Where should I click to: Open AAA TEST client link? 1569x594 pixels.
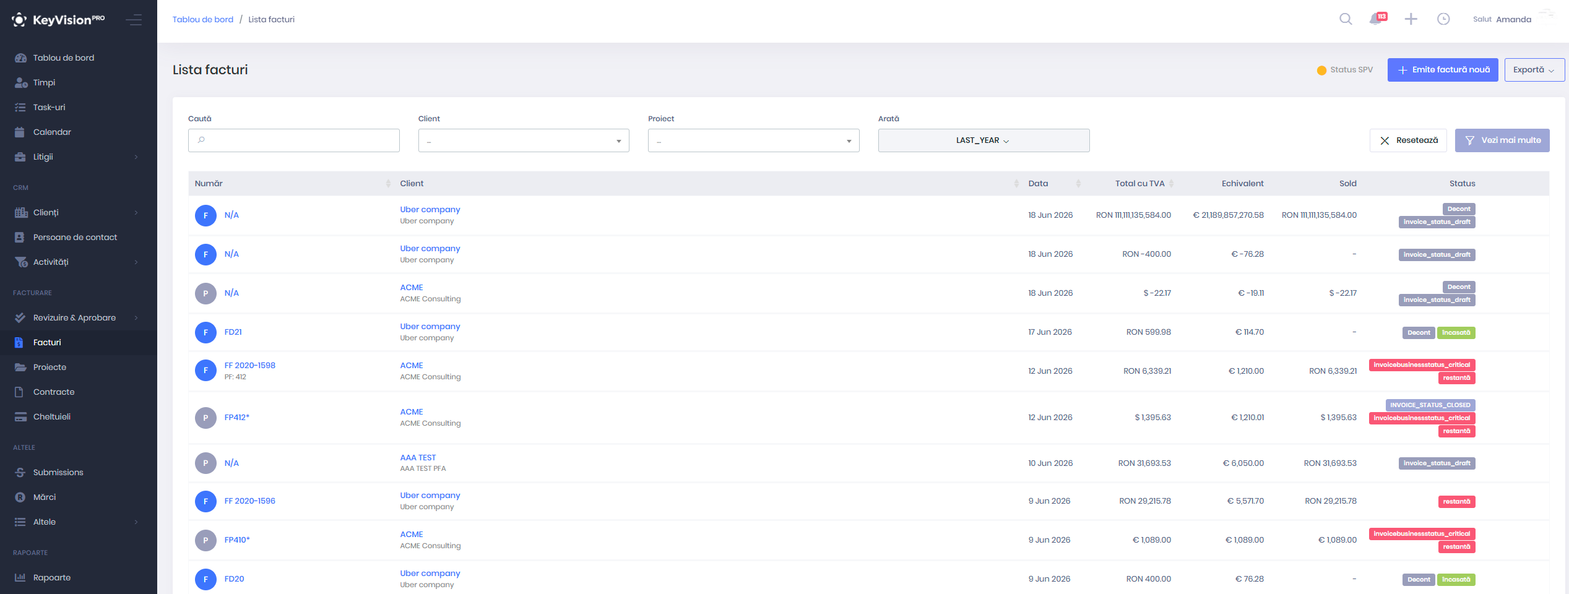(418, 458)
